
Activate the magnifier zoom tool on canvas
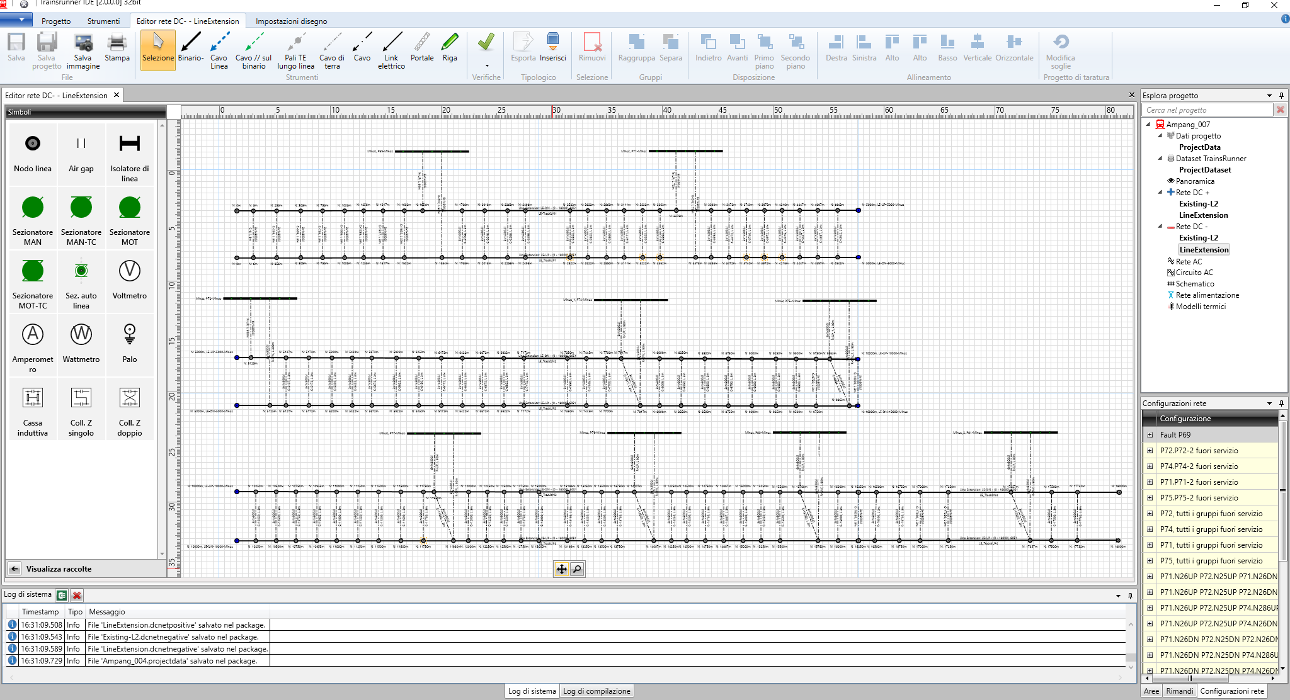(577, 569)
